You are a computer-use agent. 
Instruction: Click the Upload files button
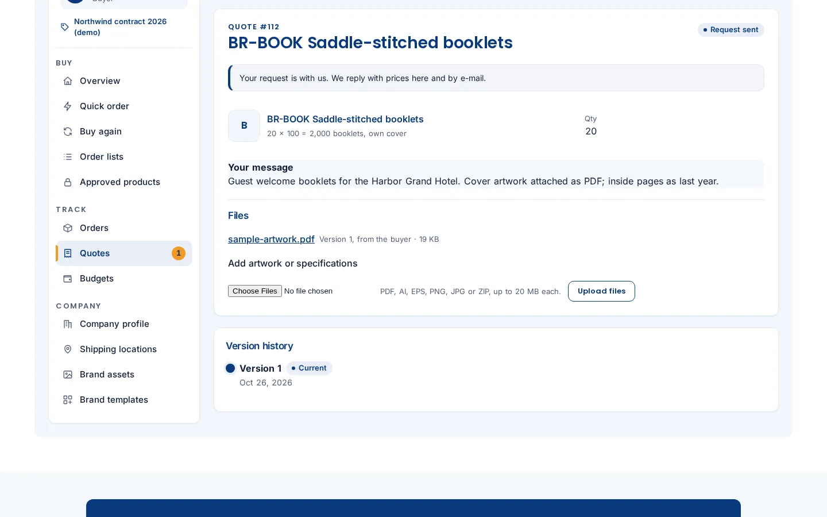point(601,291)
